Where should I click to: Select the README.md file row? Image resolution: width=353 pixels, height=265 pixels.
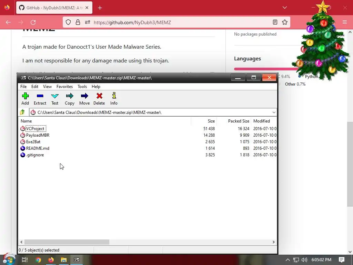pos(148,148)
